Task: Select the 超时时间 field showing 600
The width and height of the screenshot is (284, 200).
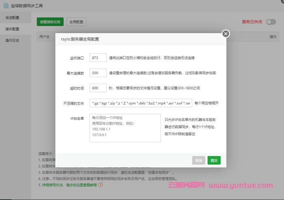Action: click(x=98, y=88)
